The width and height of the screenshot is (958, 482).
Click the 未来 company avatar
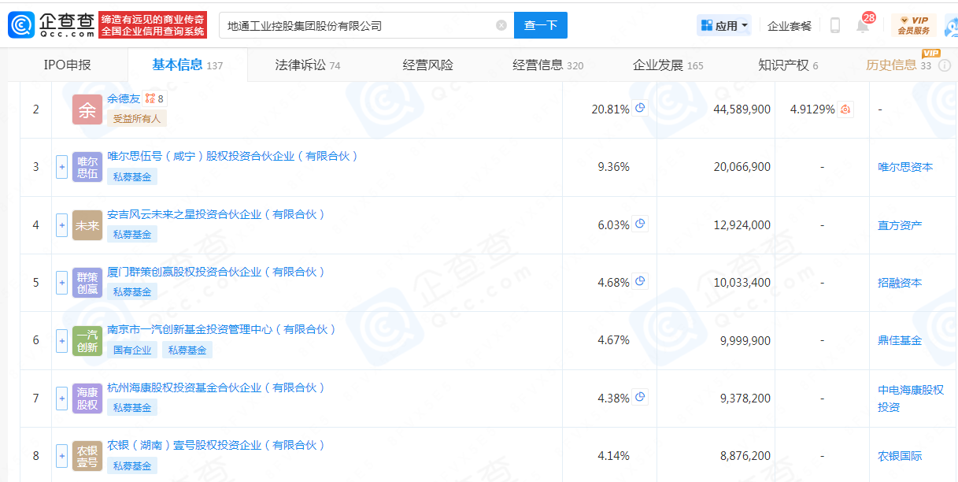click(x=87, y=224)
